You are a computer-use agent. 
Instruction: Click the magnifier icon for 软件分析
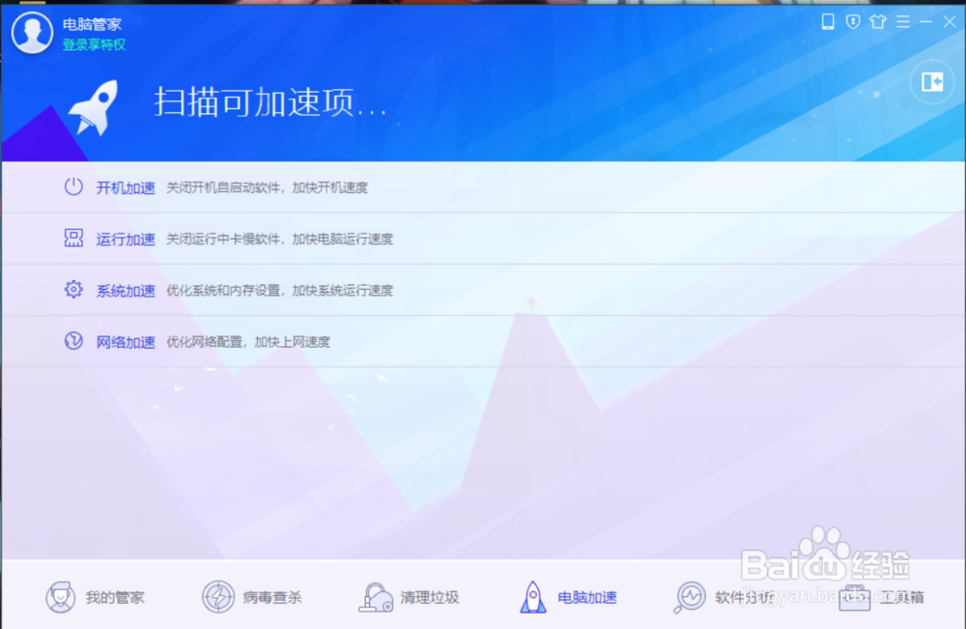tap(690, 596)
